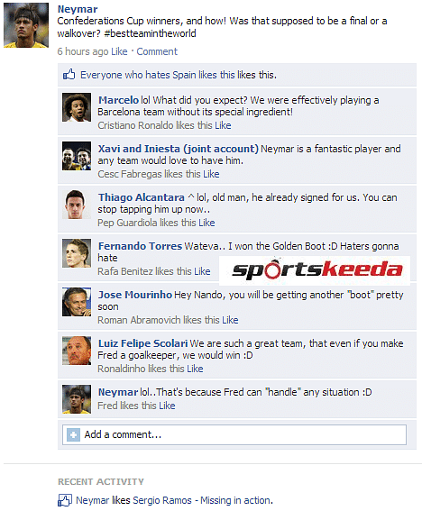Open Sergio Ramos - Missing in action page
Image resolution: width=422 pixels, height=520 pixels.
tap(202, 500)
